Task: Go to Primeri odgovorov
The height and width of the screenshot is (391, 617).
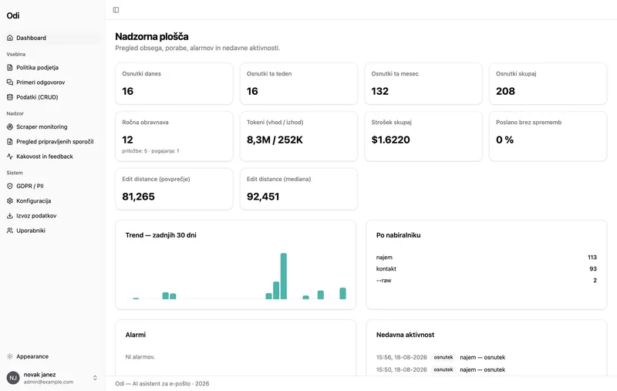Action: click(x=52, y=83)
